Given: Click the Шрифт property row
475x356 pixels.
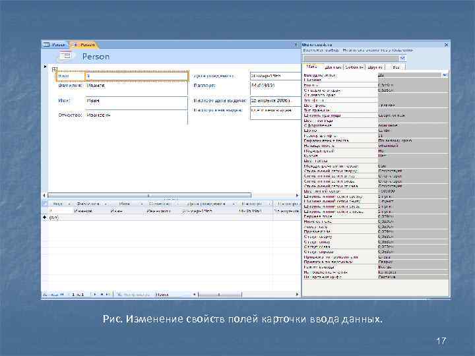Looking at the screenshot, I should point(375,131).
